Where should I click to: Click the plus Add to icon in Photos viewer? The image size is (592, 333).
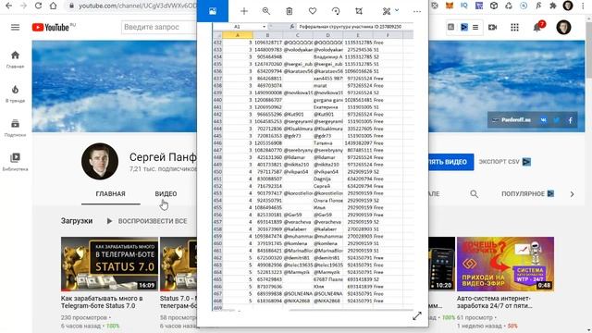pos(244,11)
